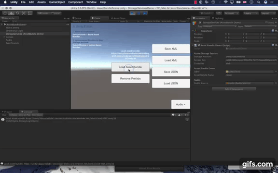Collapse the Transform component

coord(193,31)
